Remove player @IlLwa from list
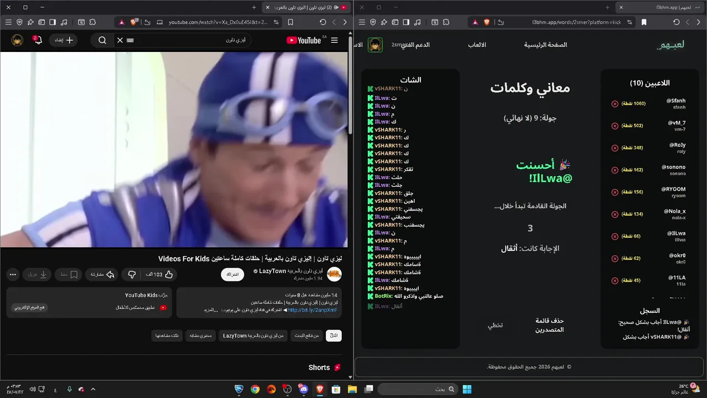Image resolution: width=707 pixels, height=398 pixels. point(615,236)
